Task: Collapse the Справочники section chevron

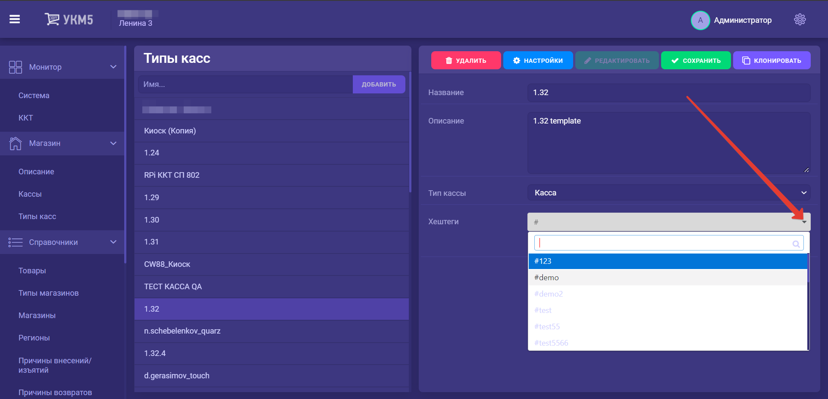Action: [113, 242]
